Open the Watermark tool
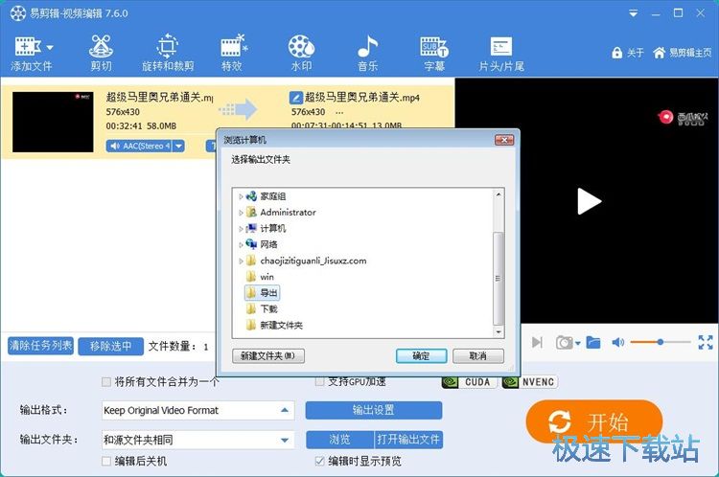 (301, 53)
